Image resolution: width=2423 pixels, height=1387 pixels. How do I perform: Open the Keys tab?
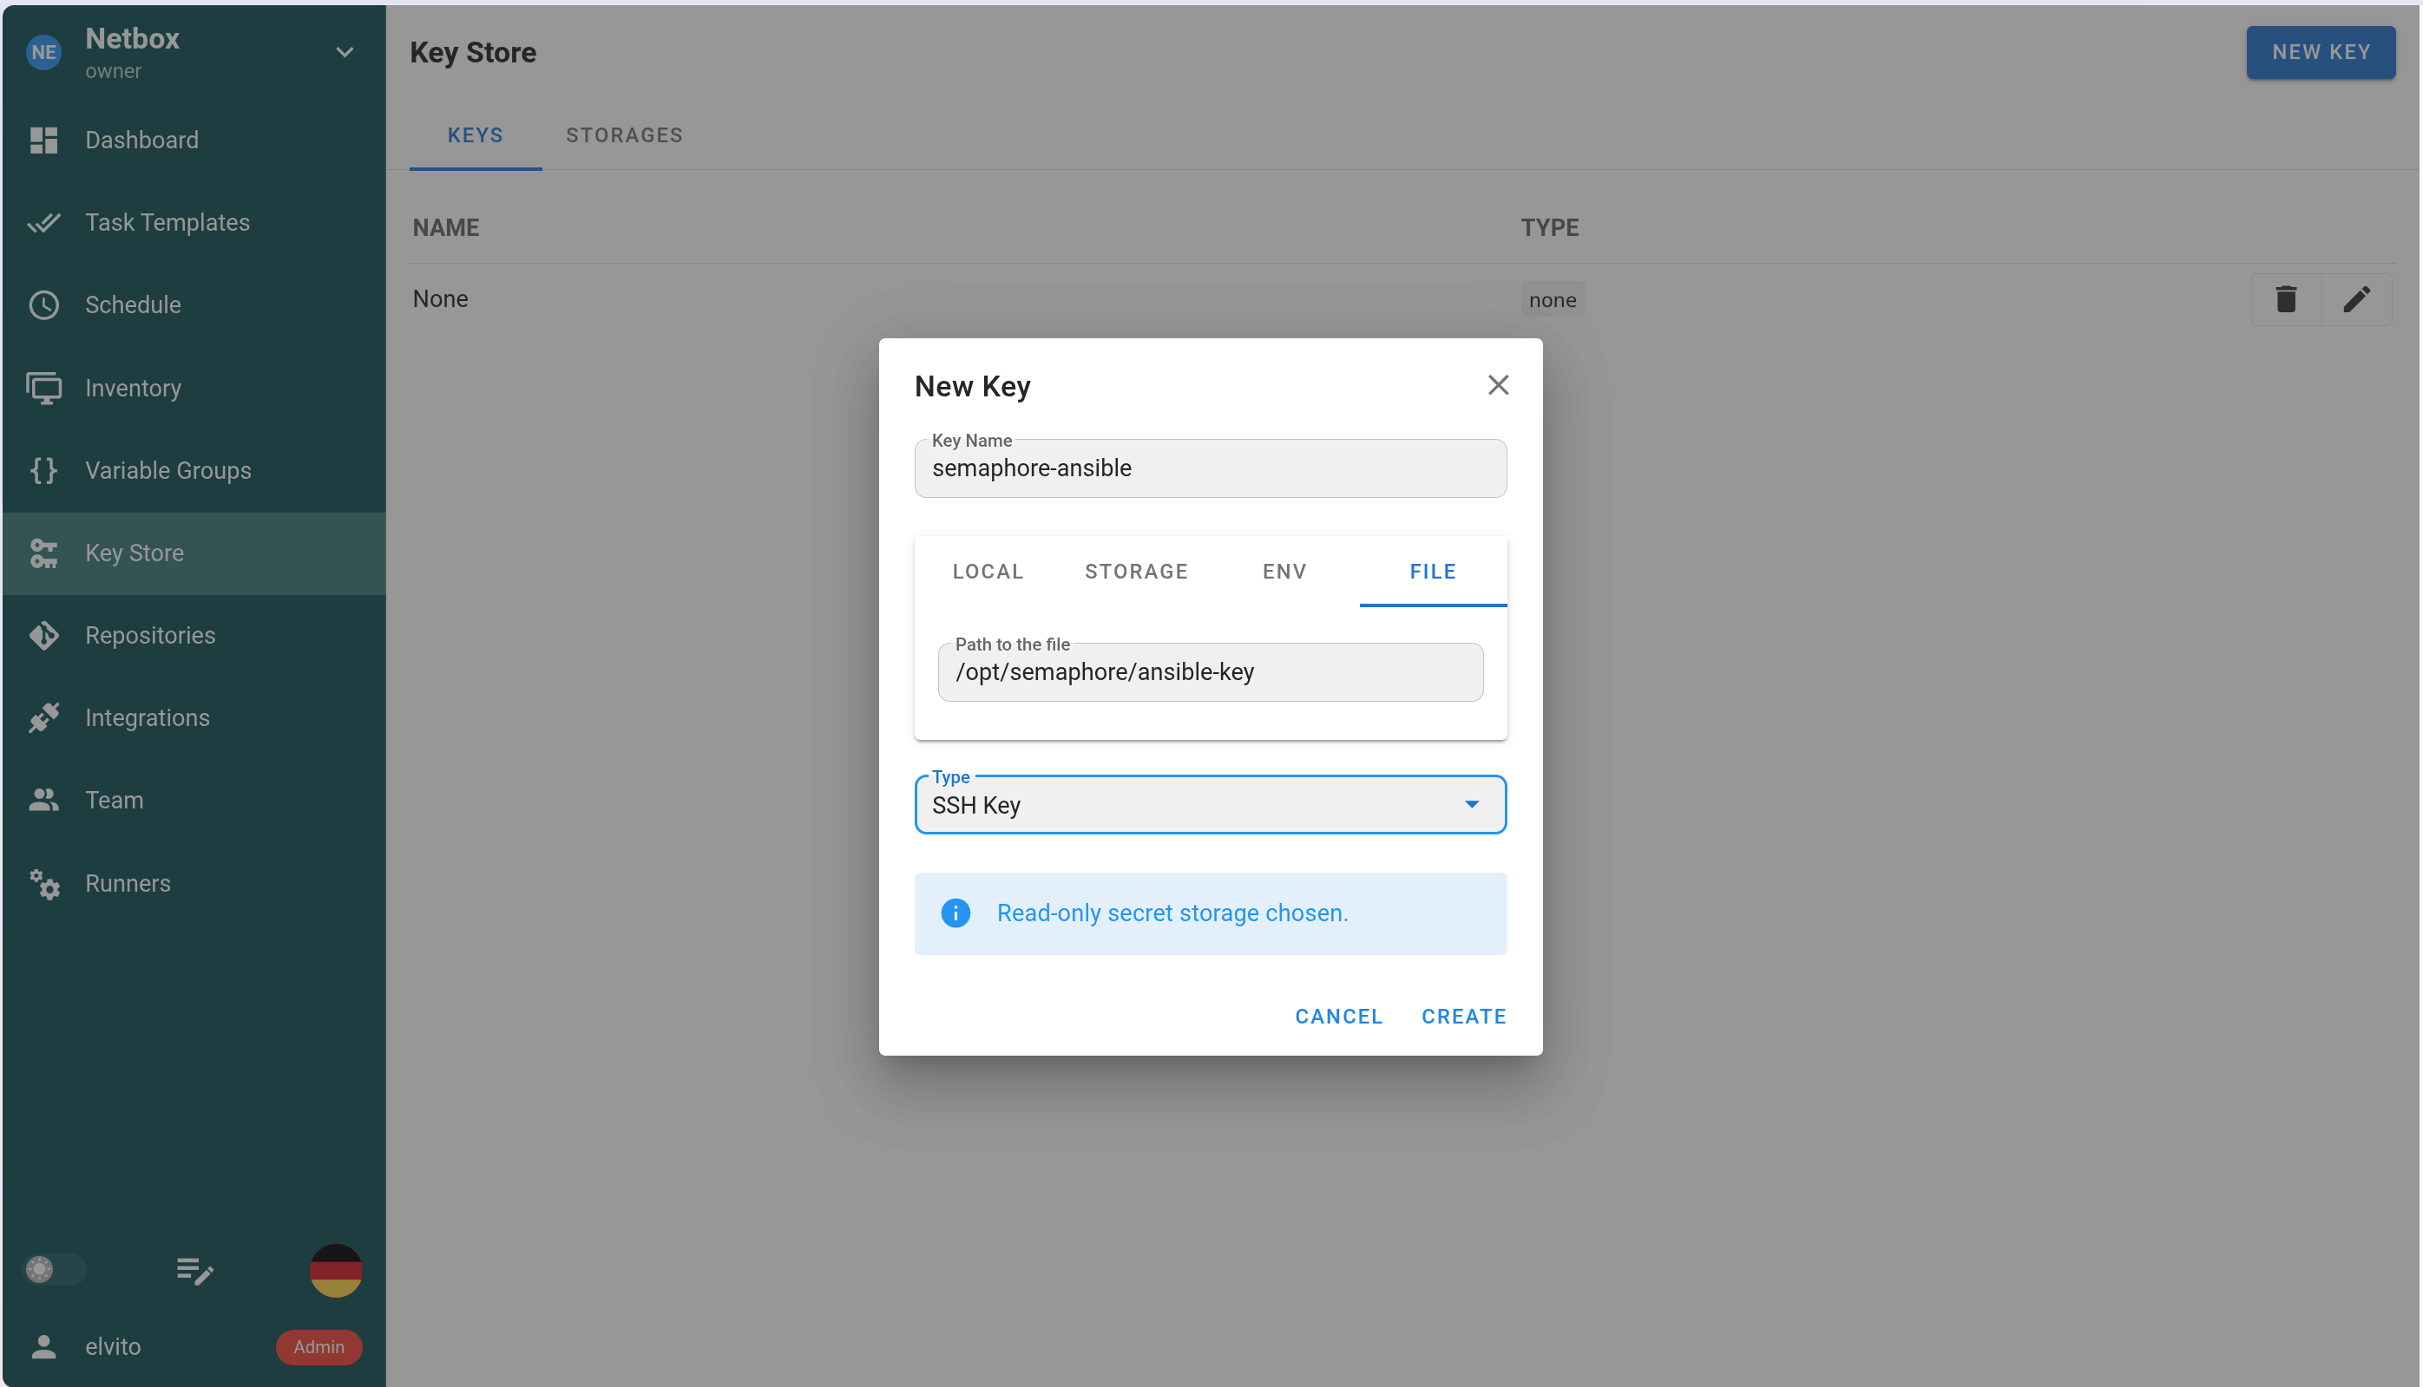point(476,135)
